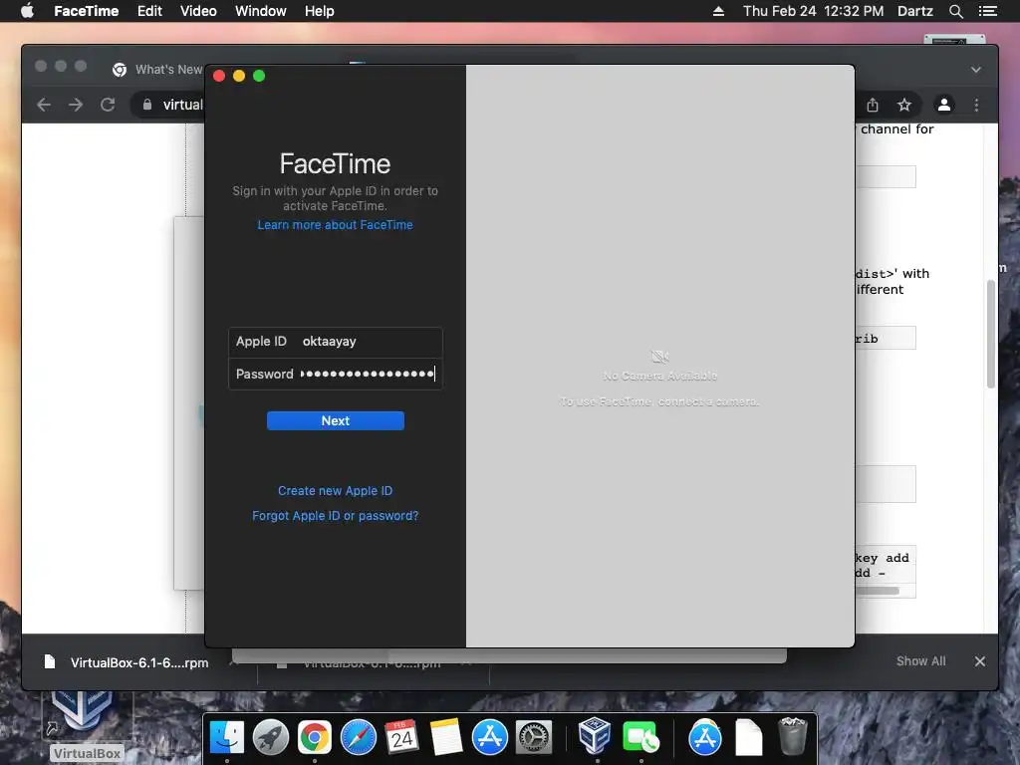Viewport: 1020px width, 765px height.
Task: Open Chrome three-dot menu
Action: click(976, 105)
